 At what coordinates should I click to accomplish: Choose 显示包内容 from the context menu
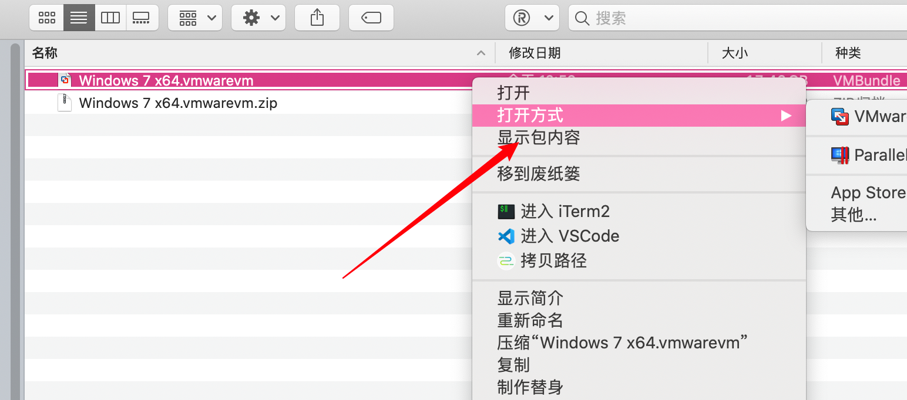click(639, 138)
